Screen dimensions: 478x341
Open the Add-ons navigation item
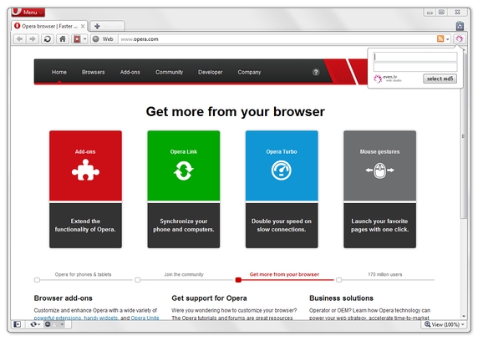pyautogui.click(x=130, y=72)
